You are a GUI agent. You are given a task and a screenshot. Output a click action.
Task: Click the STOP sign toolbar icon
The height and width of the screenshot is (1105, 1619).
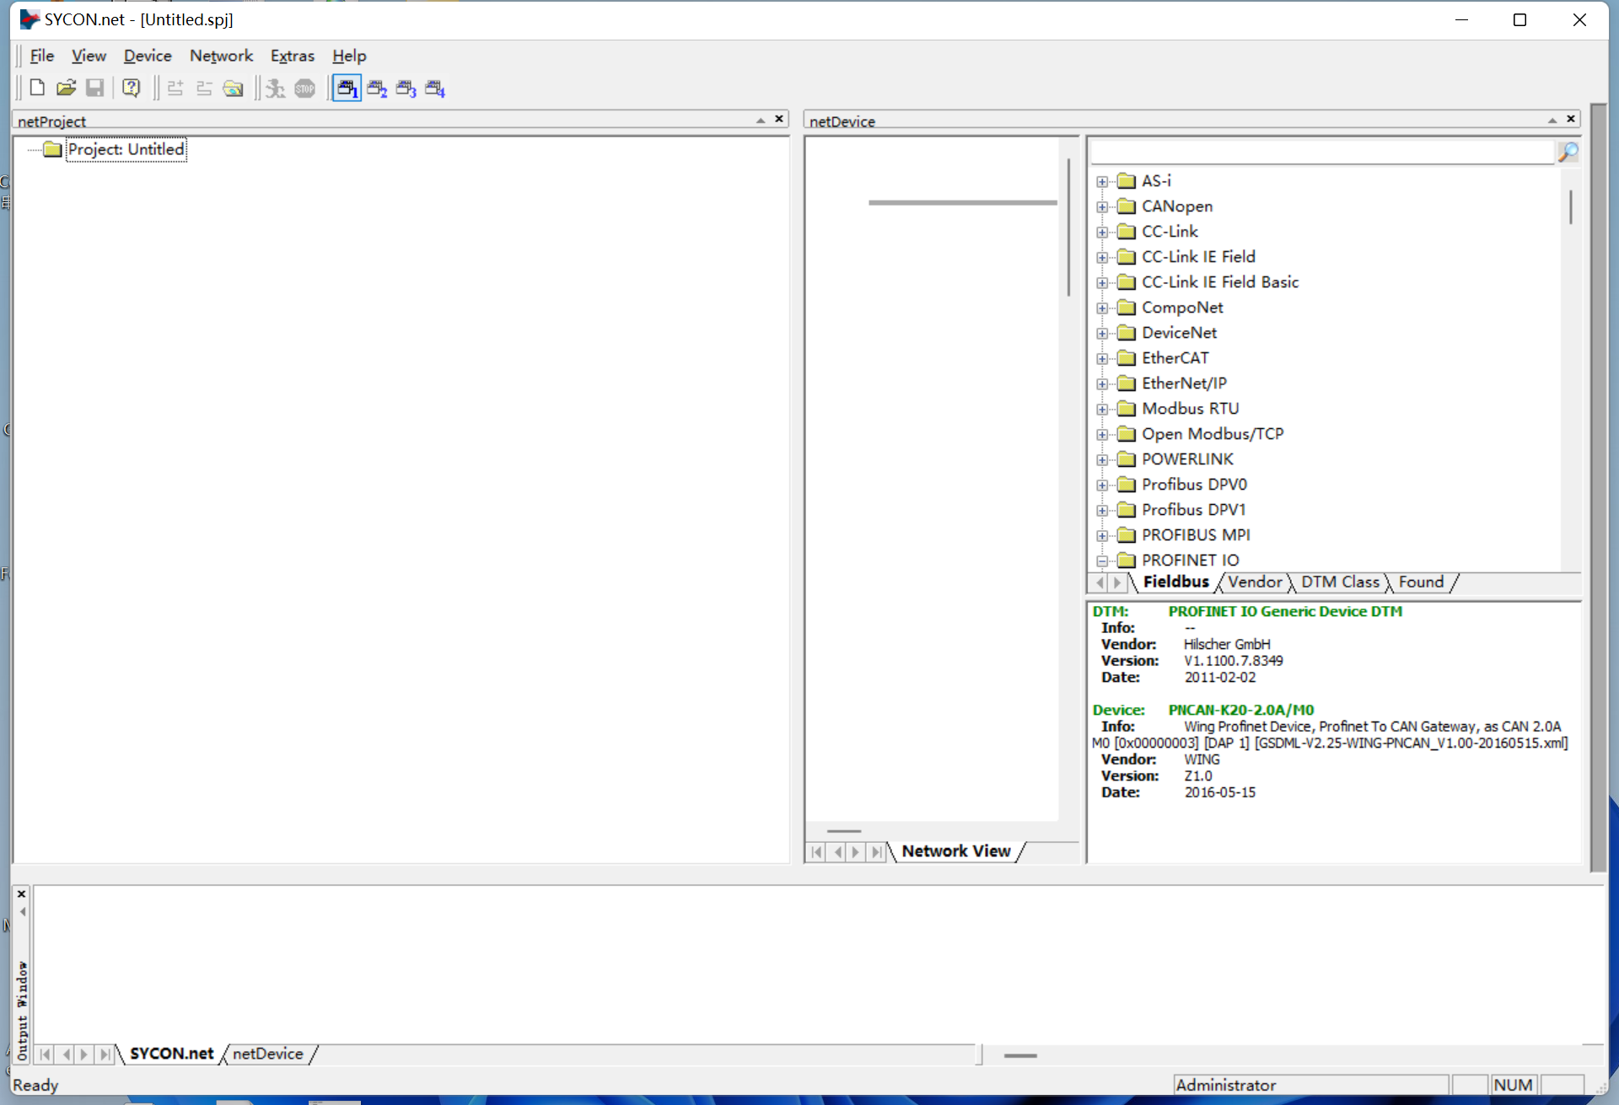305,88
